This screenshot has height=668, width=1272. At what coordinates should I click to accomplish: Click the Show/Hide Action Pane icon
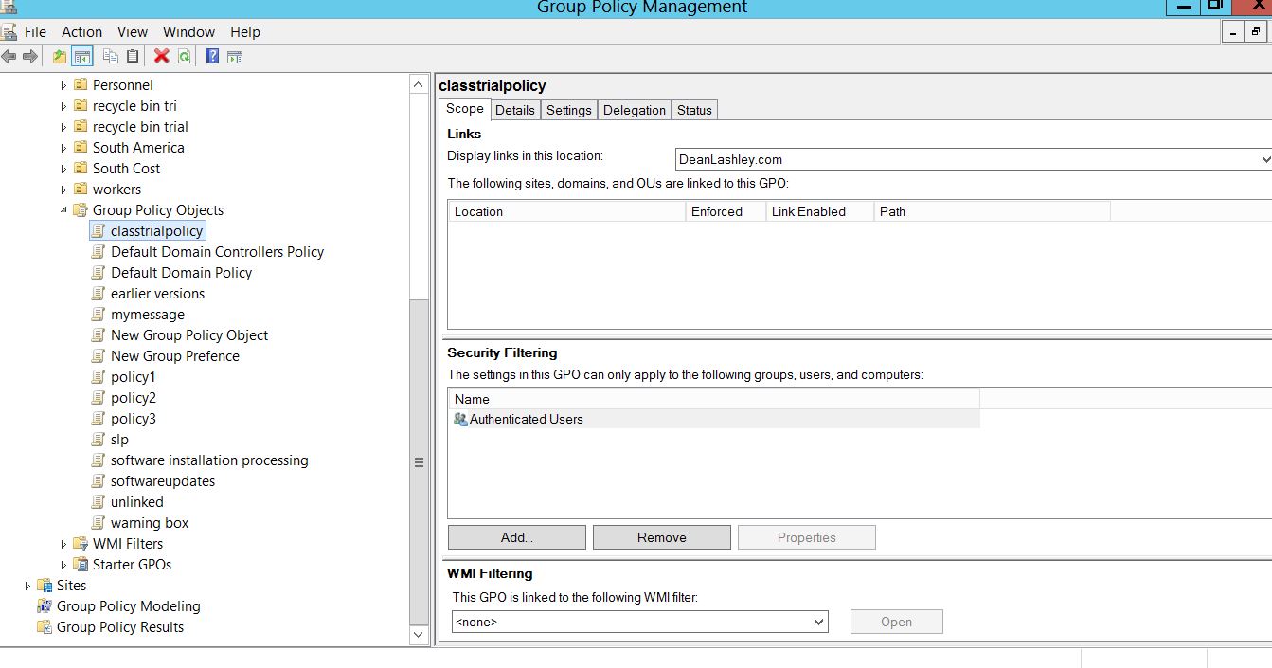[235, 57]
